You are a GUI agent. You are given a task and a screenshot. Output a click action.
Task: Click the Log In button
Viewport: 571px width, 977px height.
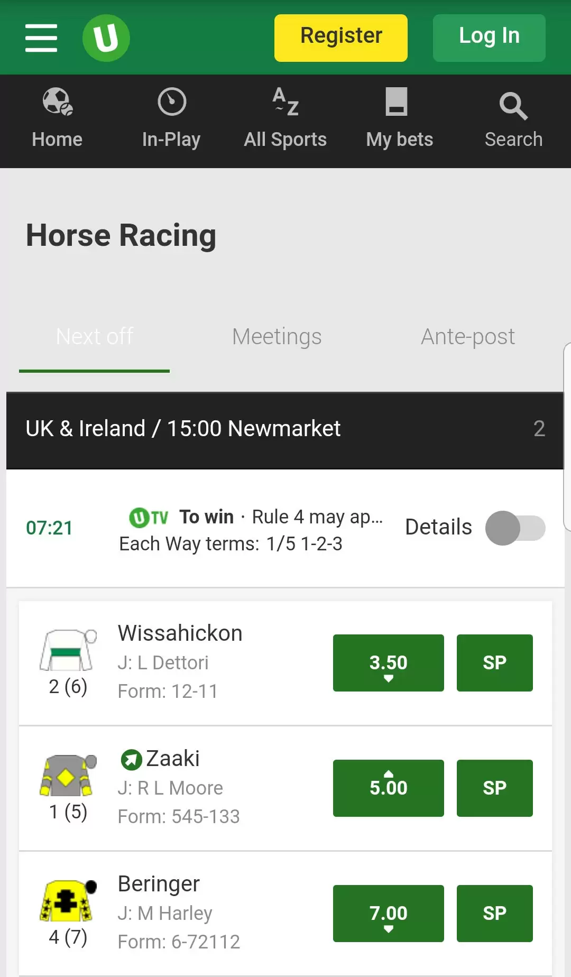click(x=489, y=38)
